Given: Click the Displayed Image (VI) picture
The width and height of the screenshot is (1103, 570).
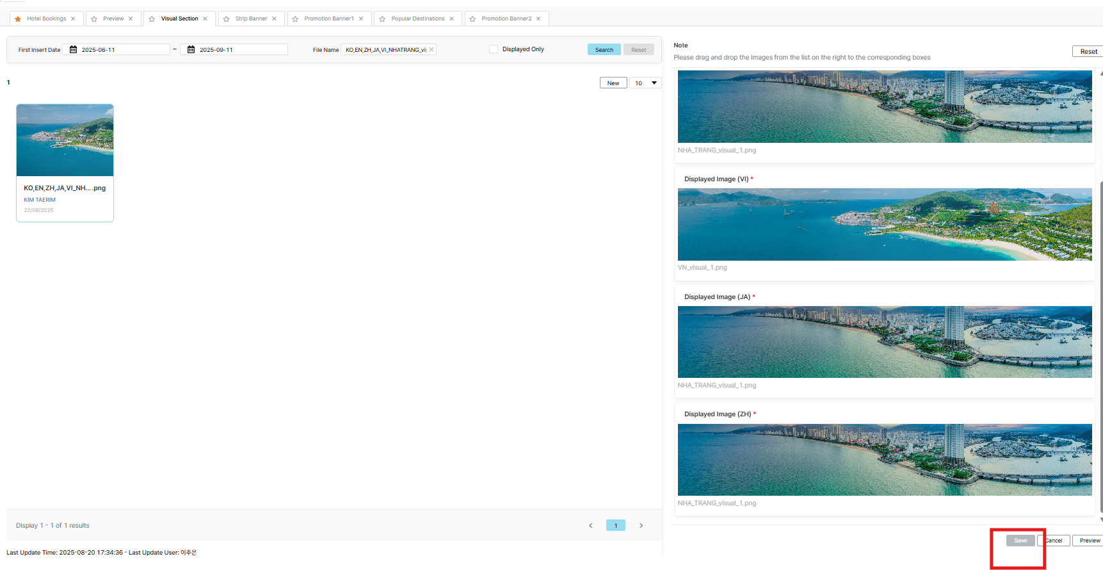Looking at the screenshot, I should pyautogui.click(x=885, y=224).
